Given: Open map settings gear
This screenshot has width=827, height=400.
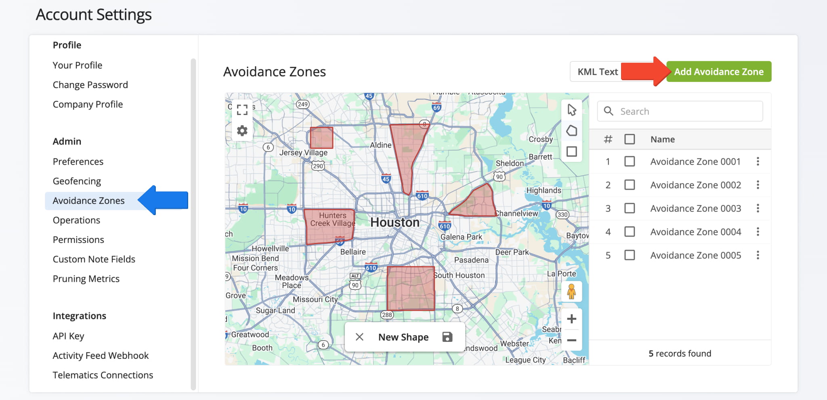Looking at the screenshot, I should (242, 131).
